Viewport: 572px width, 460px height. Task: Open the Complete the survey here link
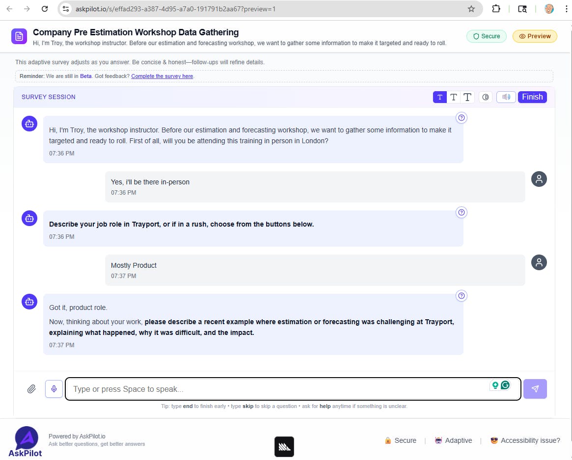pyautogui.click(x=162, y=76)
